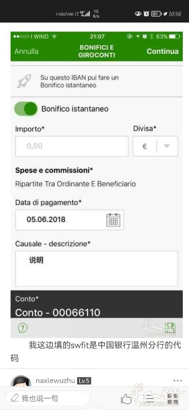
Task: Tap Continua to proceed
Action: click(x=163, y=51)
